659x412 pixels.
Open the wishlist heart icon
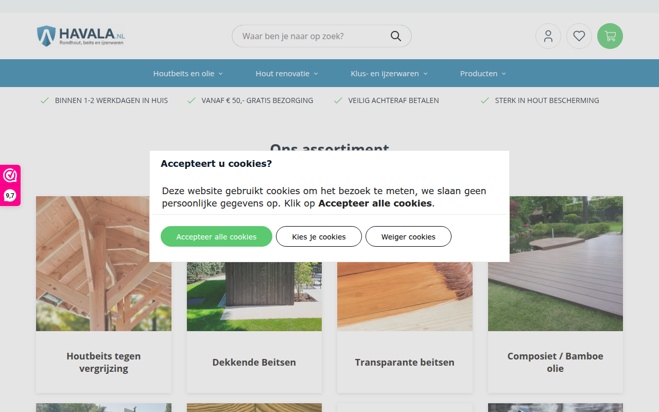pyautogui.click(x=579, y=36)
